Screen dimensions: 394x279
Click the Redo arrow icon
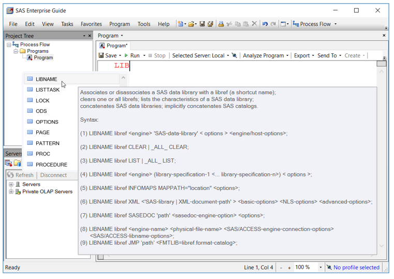[273, 24]
